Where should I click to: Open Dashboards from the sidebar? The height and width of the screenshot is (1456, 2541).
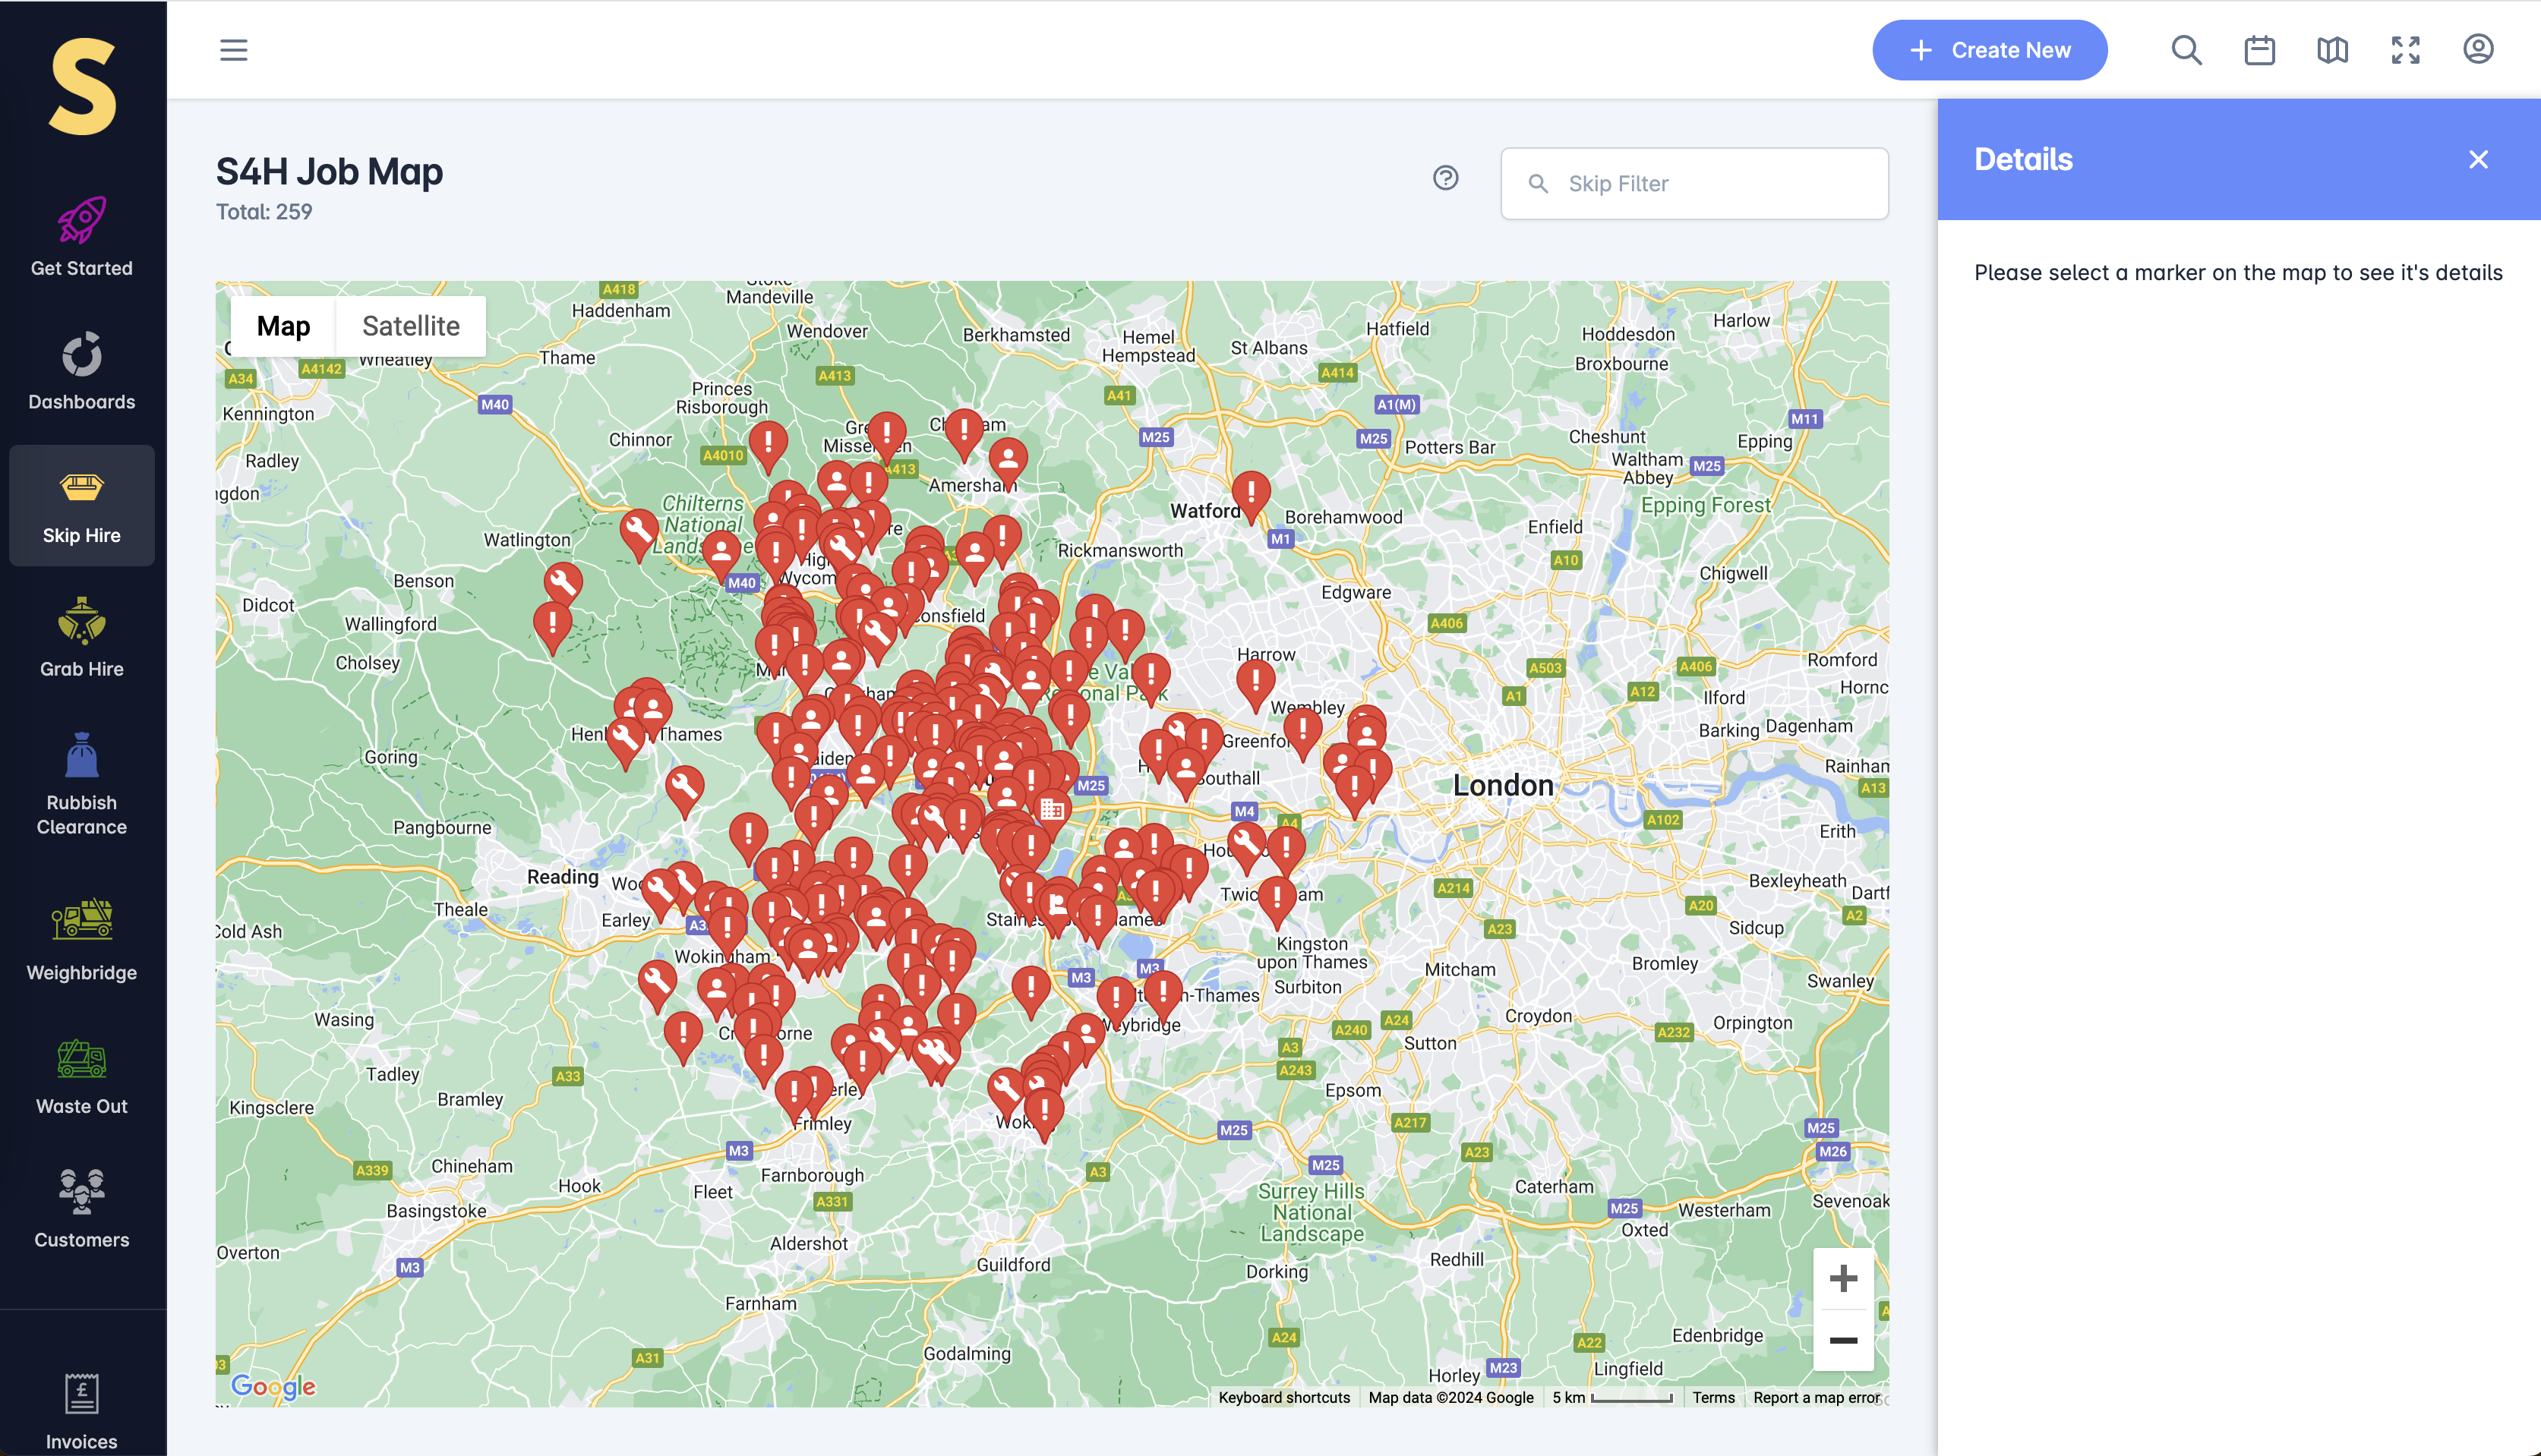[x=81, y=371]
